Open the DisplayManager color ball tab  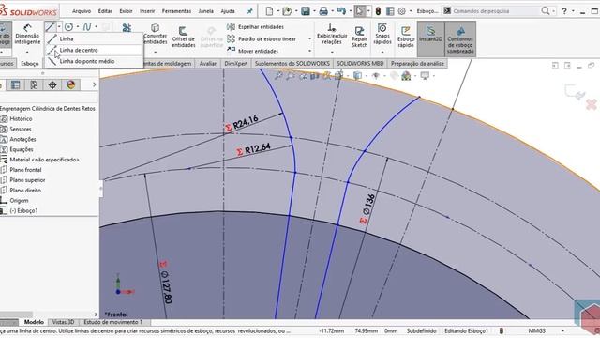tap(71, 84)
